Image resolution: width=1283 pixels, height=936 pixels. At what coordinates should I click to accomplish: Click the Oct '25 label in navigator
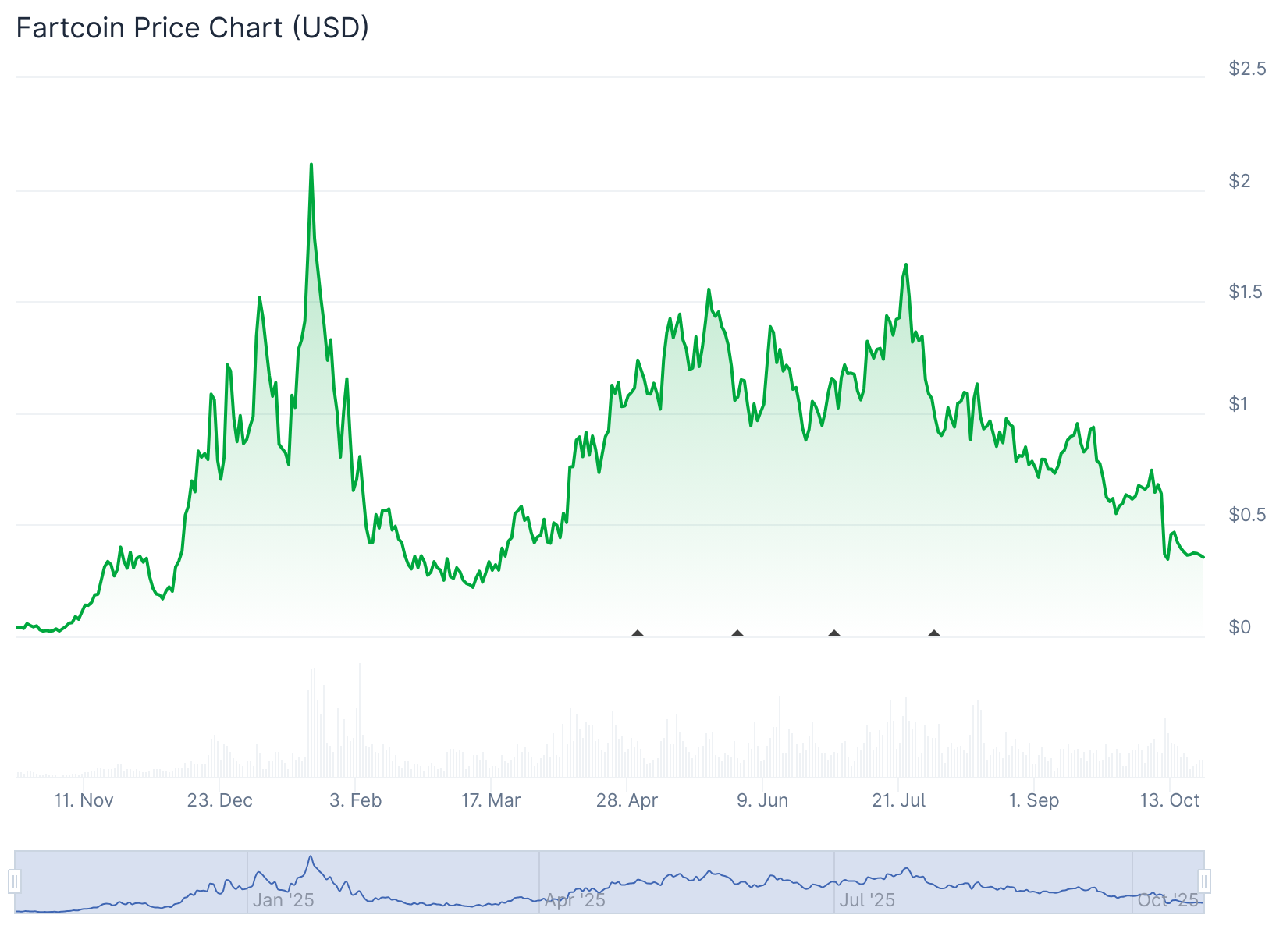pos(1167,900)
